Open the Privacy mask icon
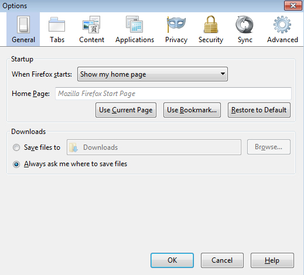 pos(176,25)
